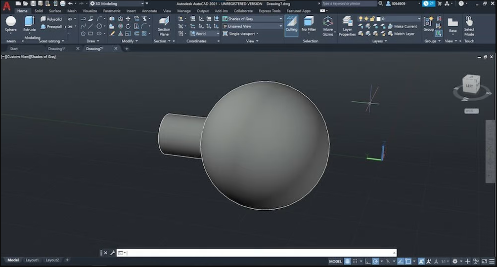
Task: Click the Plot printer icon
Action: [x=63, y=3]
